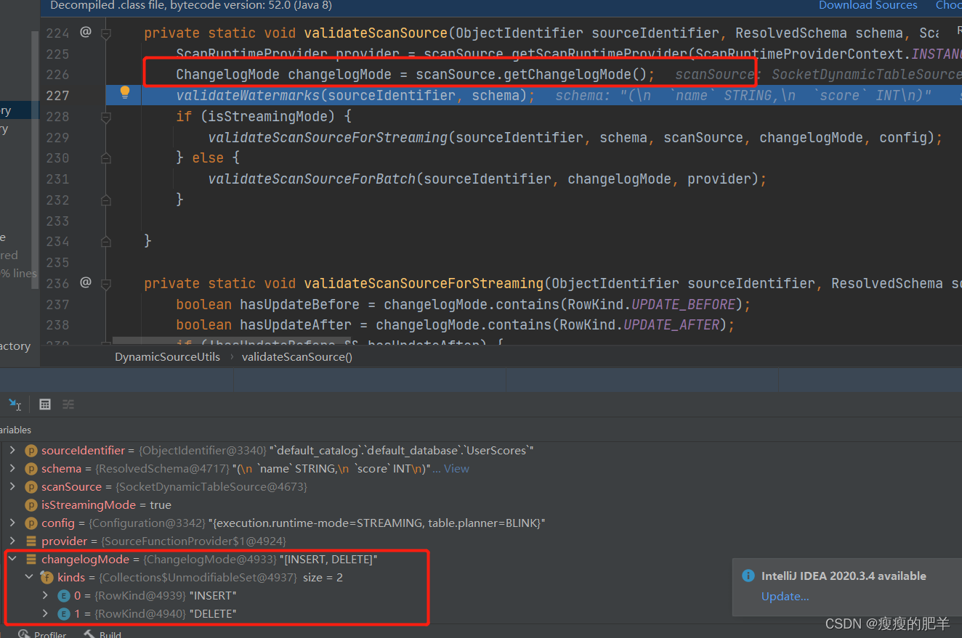Click '[INSERT, DELETE]' value of changelogMode
This screenshot has width=962, height=638.
pyautogui.click(x=329, y=560)
